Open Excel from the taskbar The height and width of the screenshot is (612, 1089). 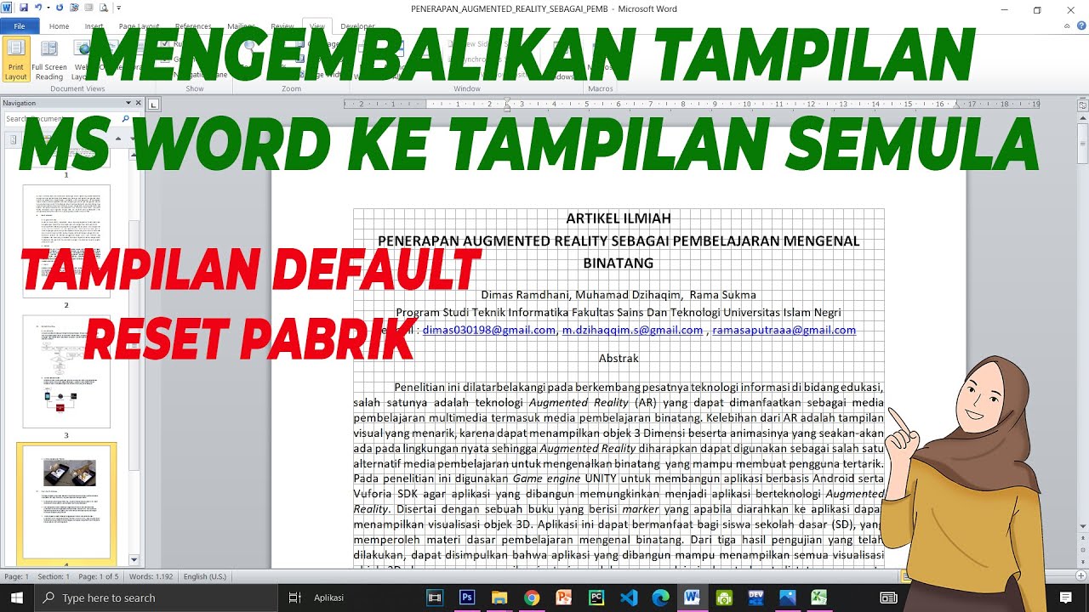818,598
